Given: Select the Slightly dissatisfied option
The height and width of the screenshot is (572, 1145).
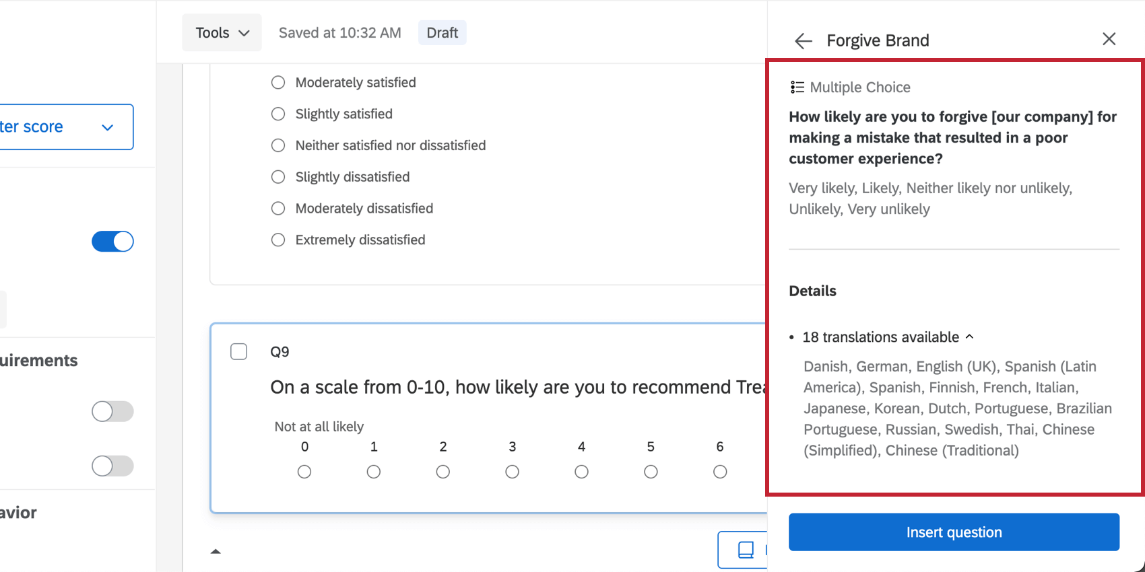Looking at the screenshot, I should (x=278, y=177).
